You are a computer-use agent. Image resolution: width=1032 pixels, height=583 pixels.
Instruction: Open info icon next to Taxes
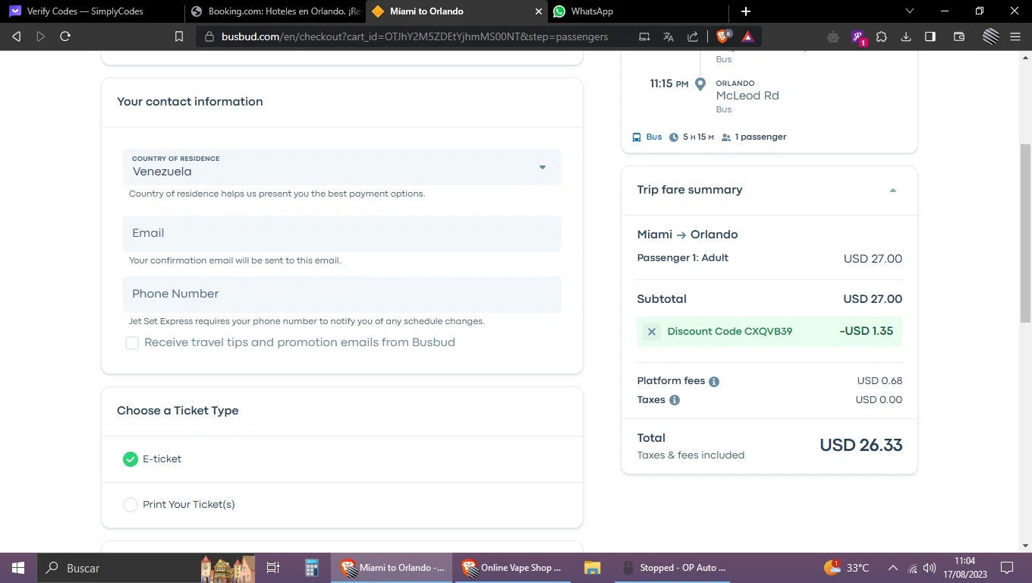click(x=675, y=400)
